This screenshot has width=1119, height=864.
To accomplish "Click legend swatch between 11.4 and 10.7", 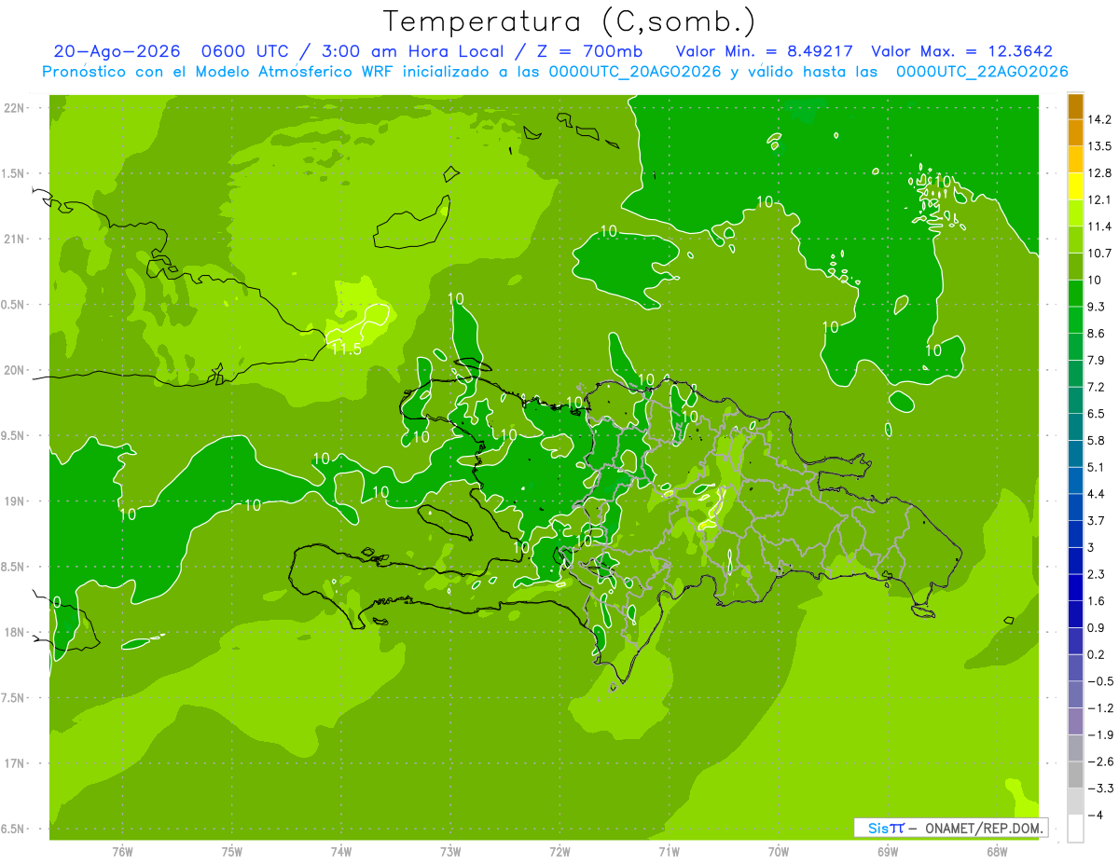I will click(1075, 240).
